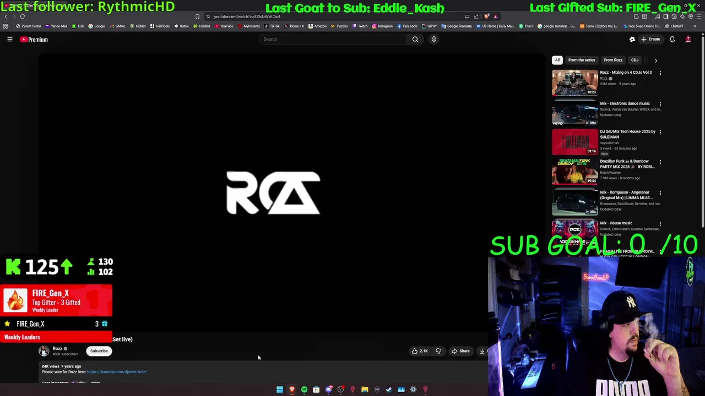Click the Create button
This screenshot has height=396, width=705.
click(650, 39)
